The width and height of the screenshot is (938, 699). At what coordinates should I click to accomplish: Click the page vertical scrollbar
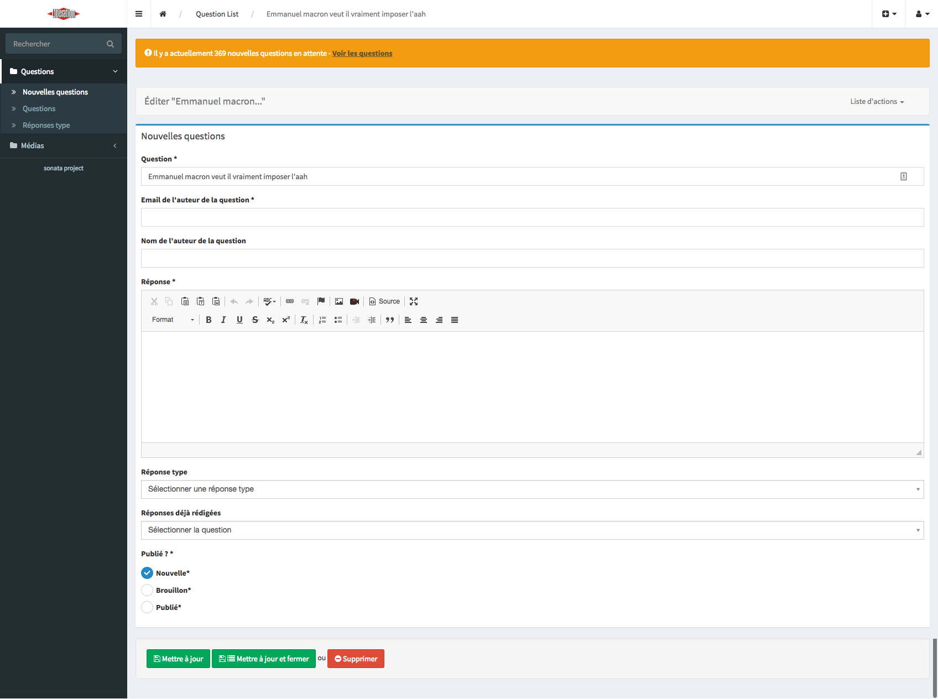click(935, 668)
